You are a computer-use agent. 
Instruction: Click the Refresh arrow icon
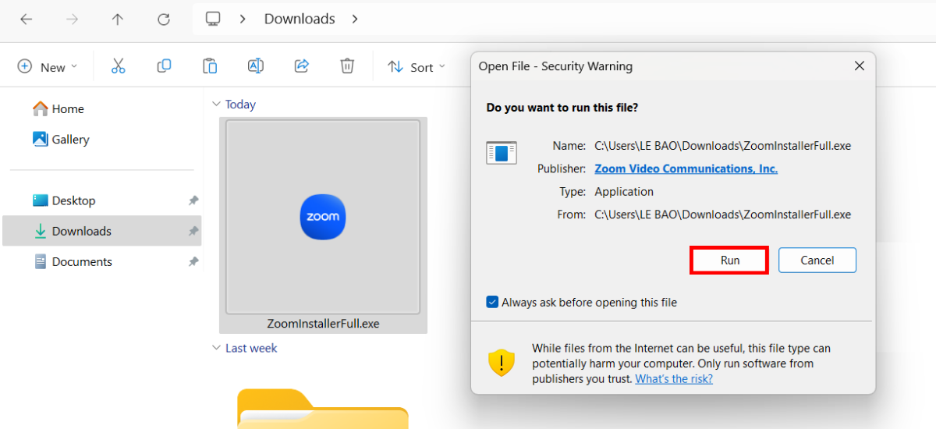pos(164,19)
